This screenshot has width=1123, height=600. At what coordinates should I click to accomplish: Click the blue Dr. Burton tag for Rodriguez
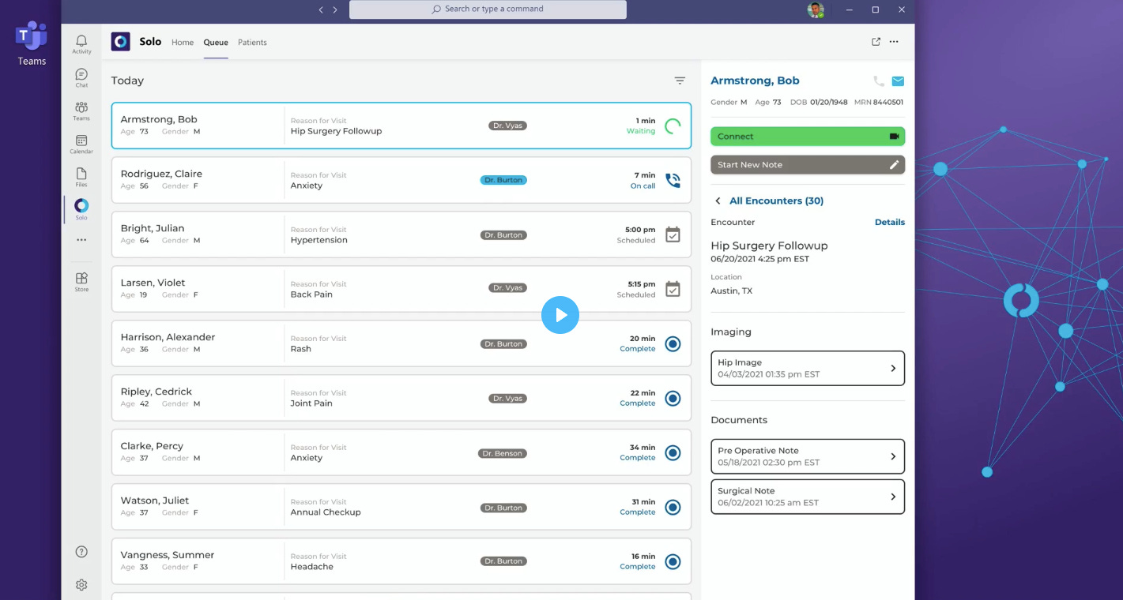pyautogui.click(x=503, y=180)
